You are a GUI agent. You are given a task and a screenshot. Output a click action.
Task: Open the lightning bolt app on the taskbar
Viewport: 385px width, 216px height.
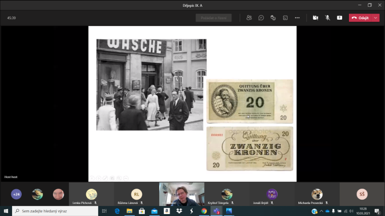pyautogui.click(x=192, y=211)
